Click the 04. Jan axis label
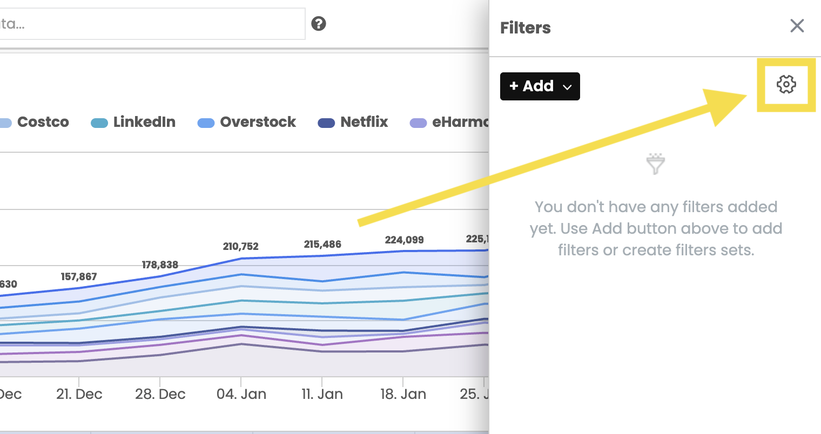This screenshot has height=434, width=821. pos(241,394)
